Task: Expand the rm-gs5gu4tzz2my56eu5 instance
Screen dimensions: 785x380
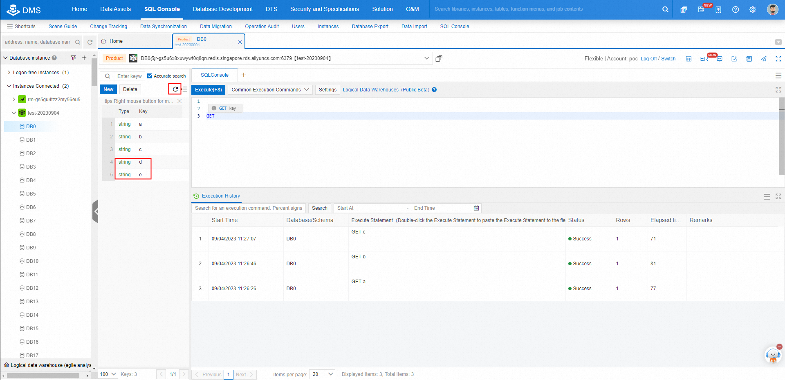Action: click(13, 99)
